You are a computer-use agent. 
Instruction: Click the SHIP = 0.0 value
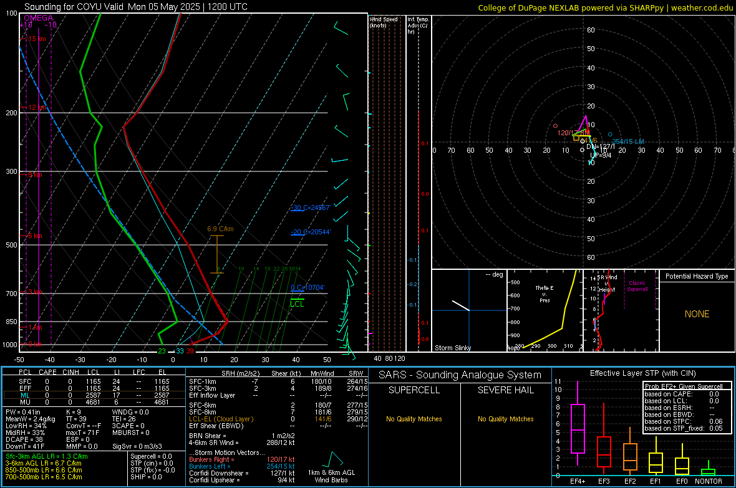point(146,477)
